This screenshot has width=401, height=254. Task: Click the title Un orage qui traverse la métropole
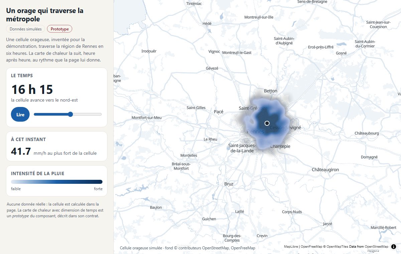click(x=45, y=15)
